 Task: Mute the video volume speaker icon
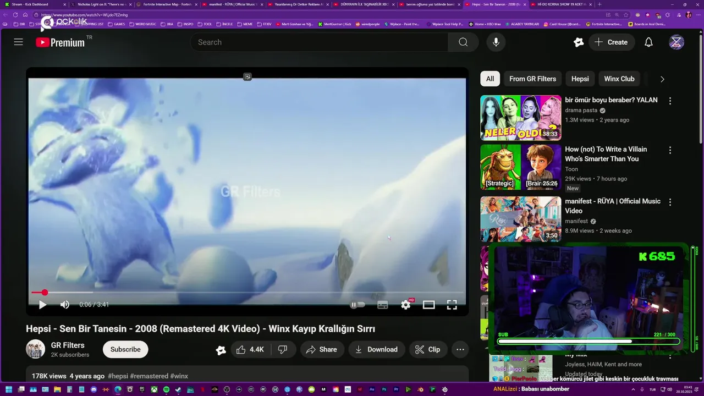point(64,305)
